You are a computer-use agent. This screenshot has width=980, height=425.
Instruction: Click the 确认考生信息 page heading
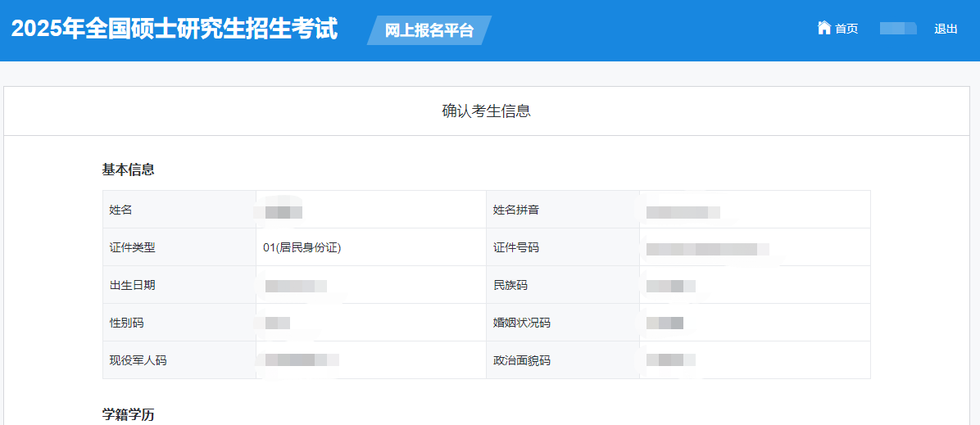point(486,111)
